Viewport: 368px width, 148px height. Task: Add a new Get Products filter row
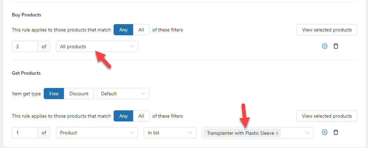point(324,132)
